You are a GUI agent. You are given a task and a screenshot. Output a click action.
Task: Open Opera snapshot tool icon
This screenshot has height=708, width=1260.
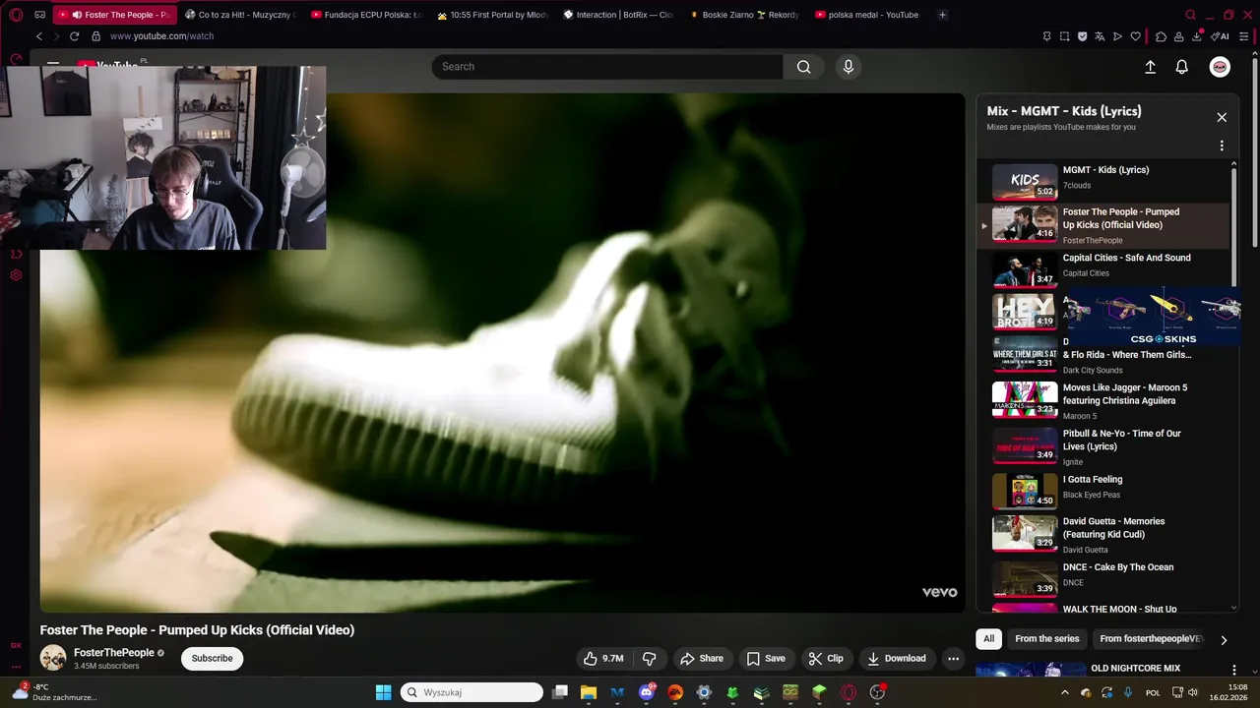pyautogui.click(x=1064, y=36)
